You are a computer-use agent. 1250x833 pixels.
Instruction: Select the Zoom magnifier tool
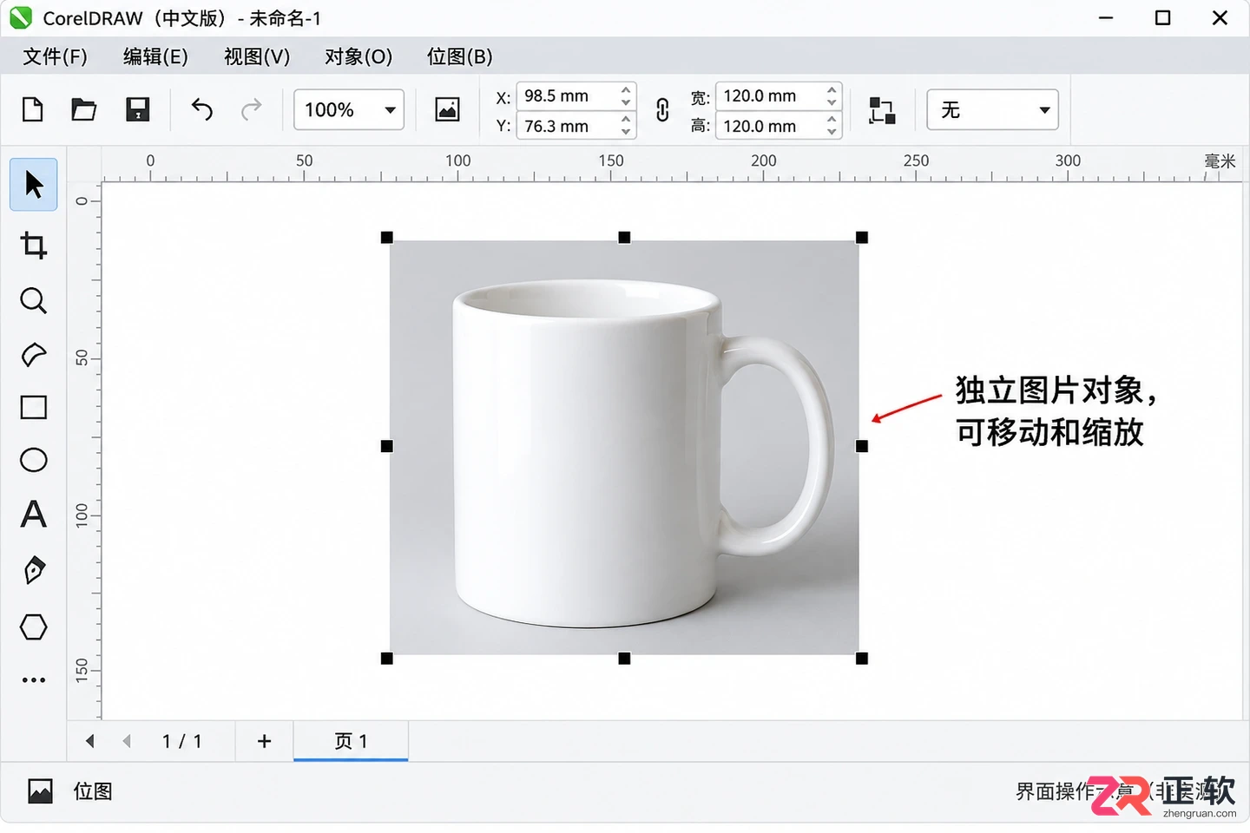point(34,301)
